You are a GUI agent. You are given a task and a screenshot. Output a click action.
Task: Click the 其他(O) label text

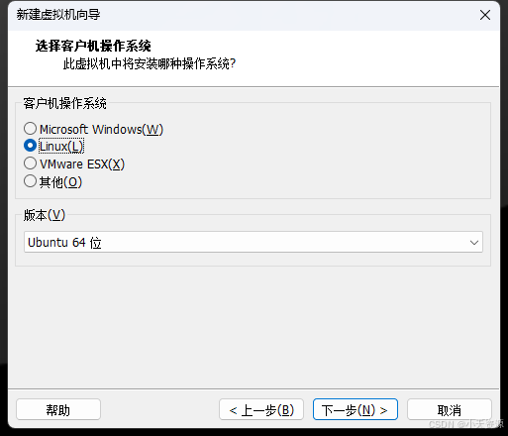coord(60,182)
